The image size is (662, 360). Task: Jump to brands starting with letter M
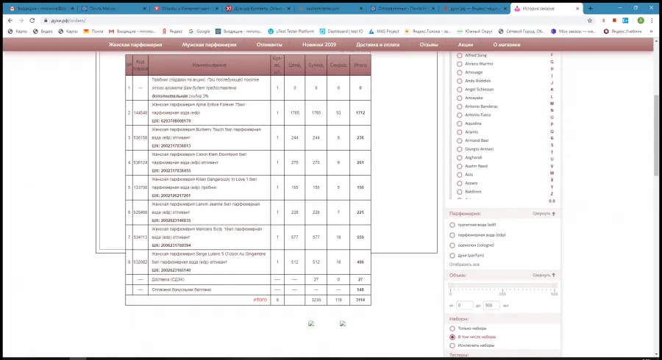[x=552, y=104]
